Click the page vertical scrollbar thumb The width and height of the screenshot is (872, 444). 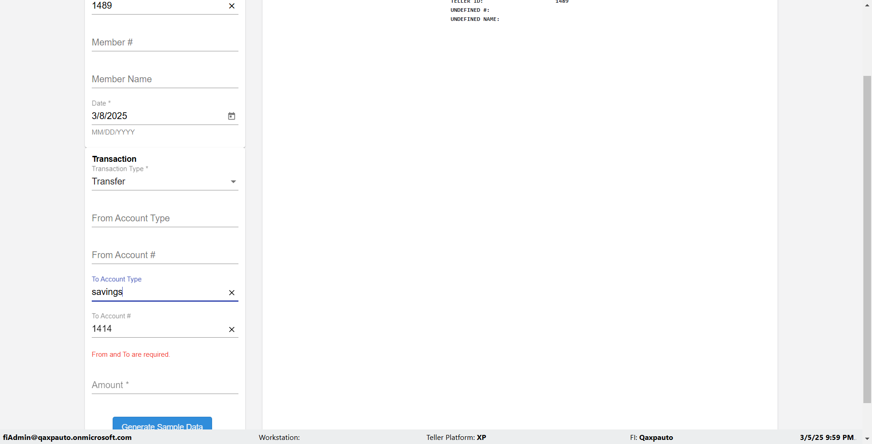point(867,239)
